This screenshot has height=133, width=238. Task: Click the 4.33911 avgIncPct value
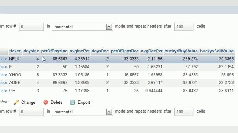click(x=82, y=59)
